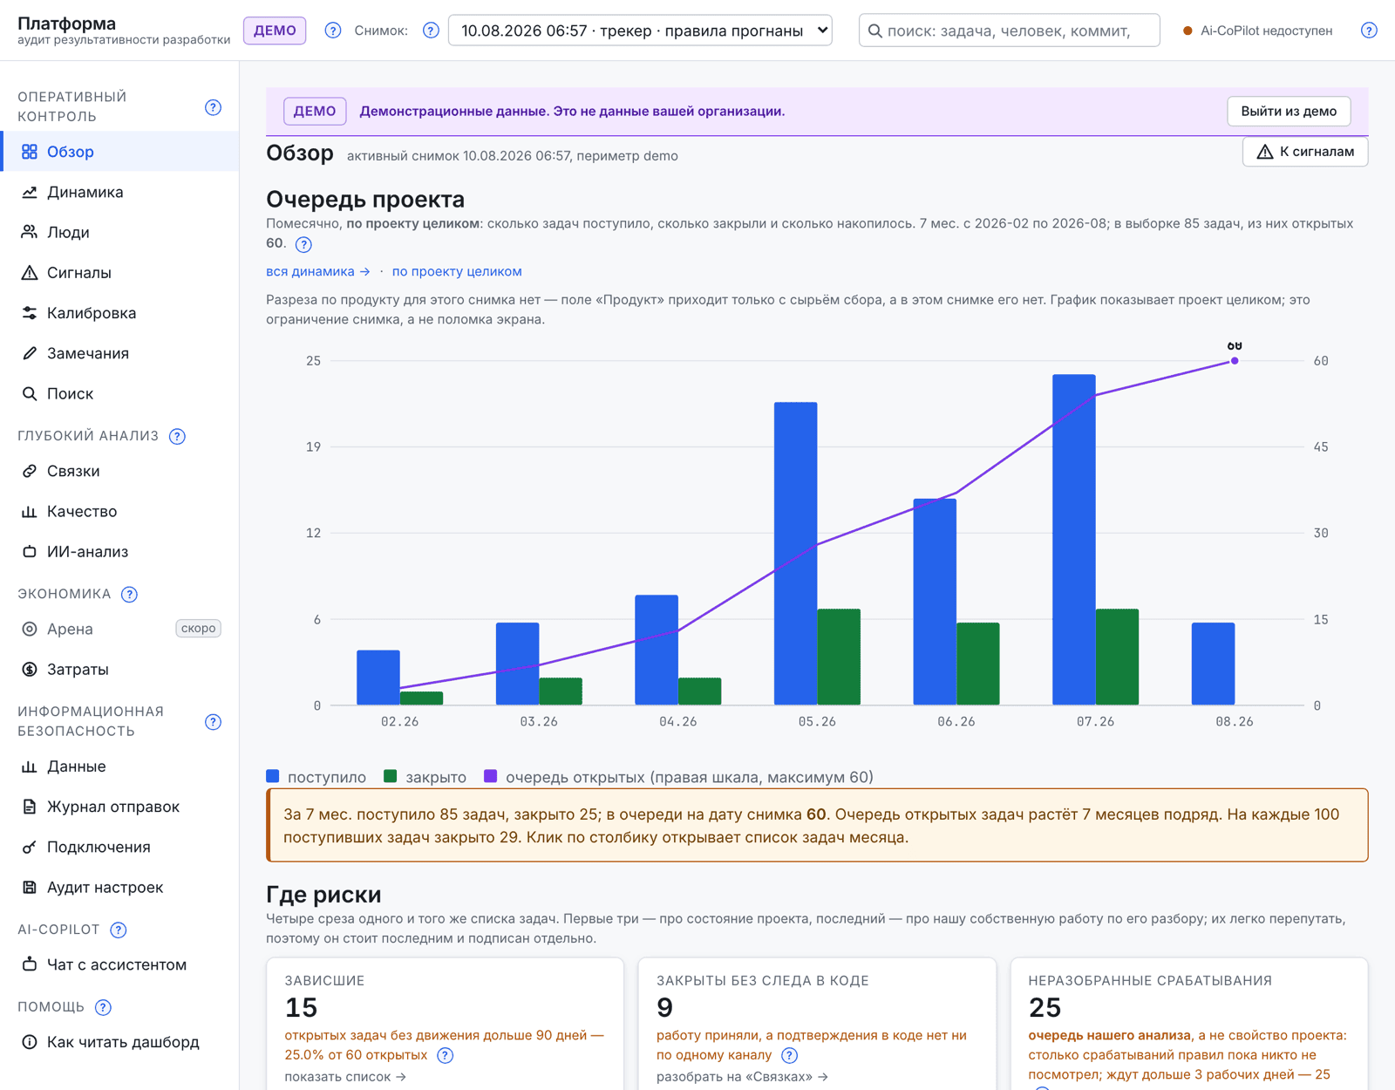Open Связки link icon
1395x1090 pixels.
[30, 471]
